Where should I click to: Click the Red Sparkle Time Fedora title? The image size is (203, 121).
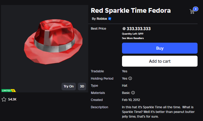coord(131,11)
